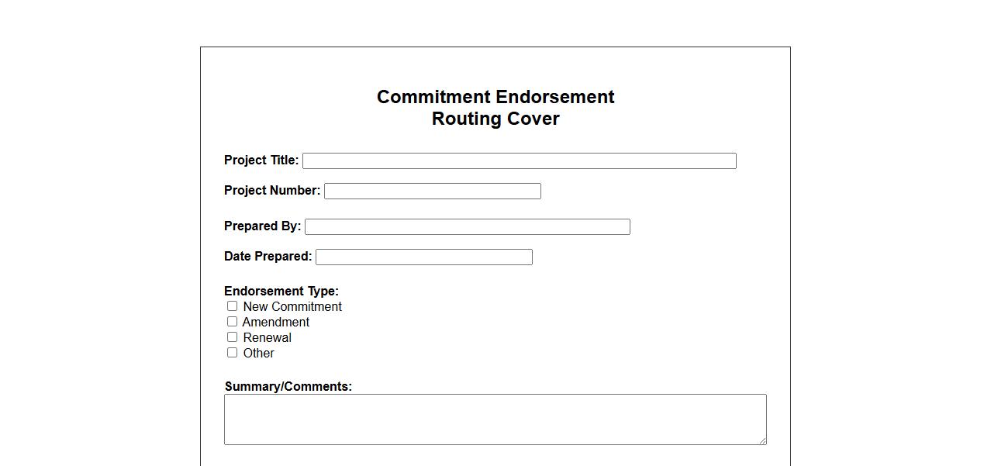Click the "Project Title:" label
Image resolution: width=991 pixels, height=466 pixels.
coord(261,161)
